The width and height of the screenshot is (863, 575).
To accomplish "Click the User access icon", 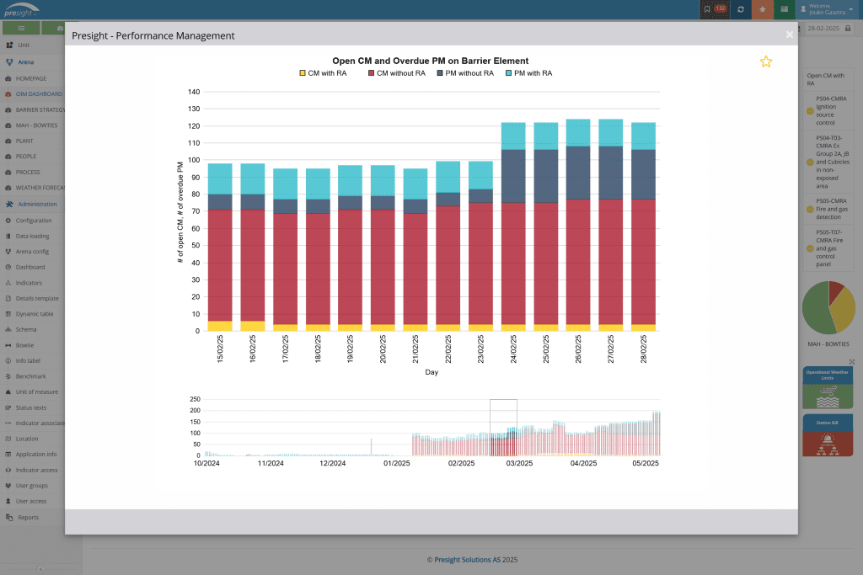I will click(8, 502).
